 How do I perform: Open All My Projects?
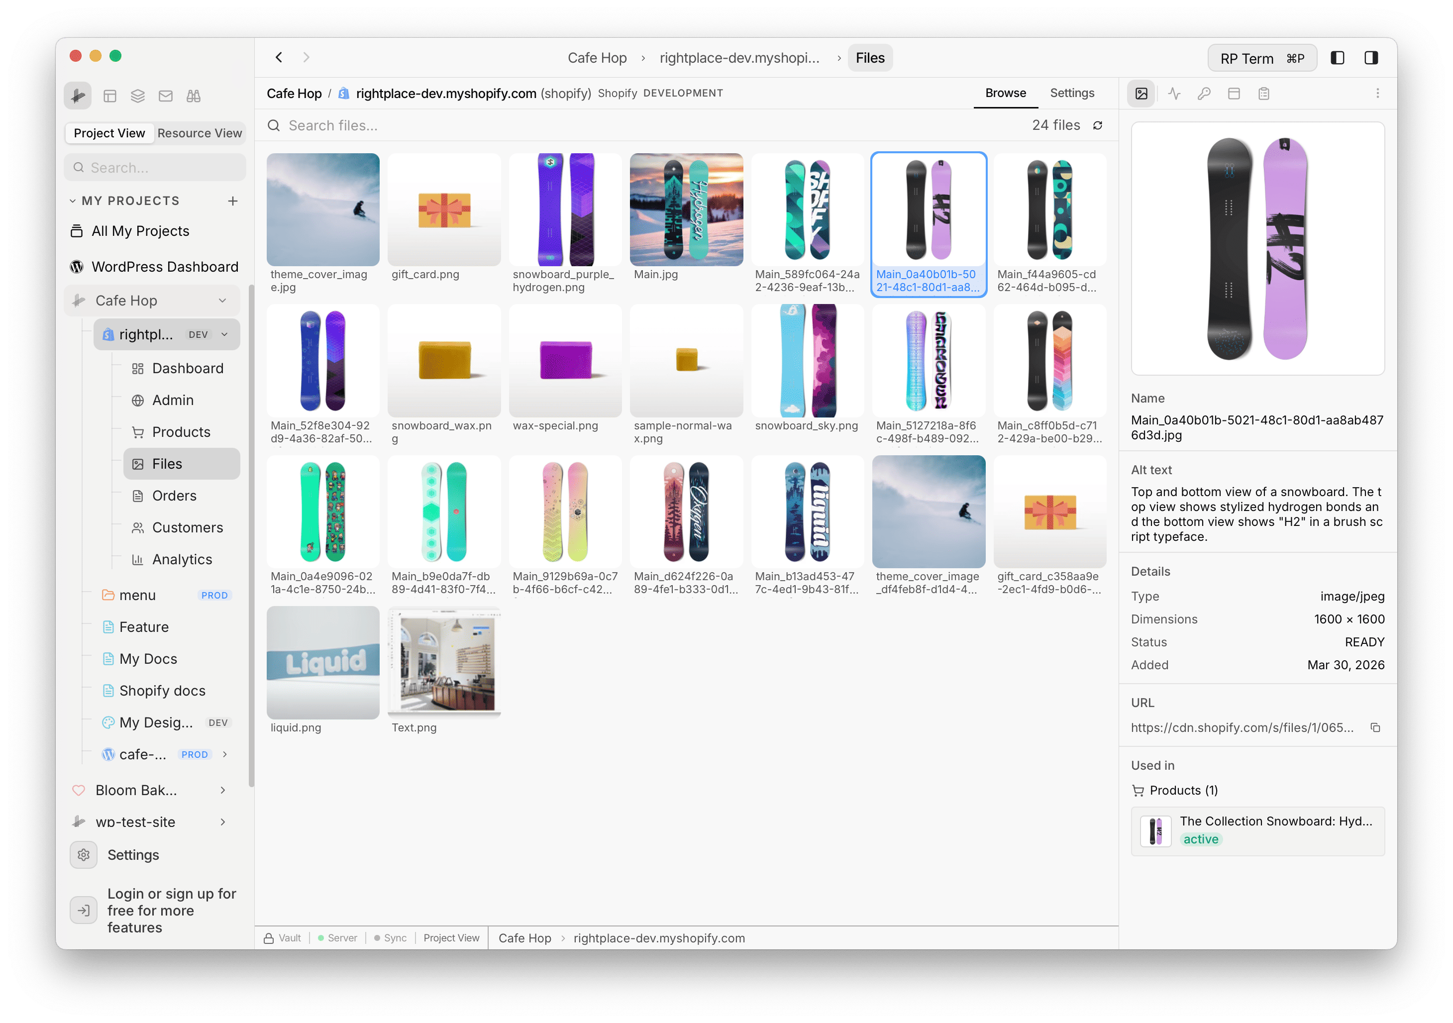(x=140, y=231)
